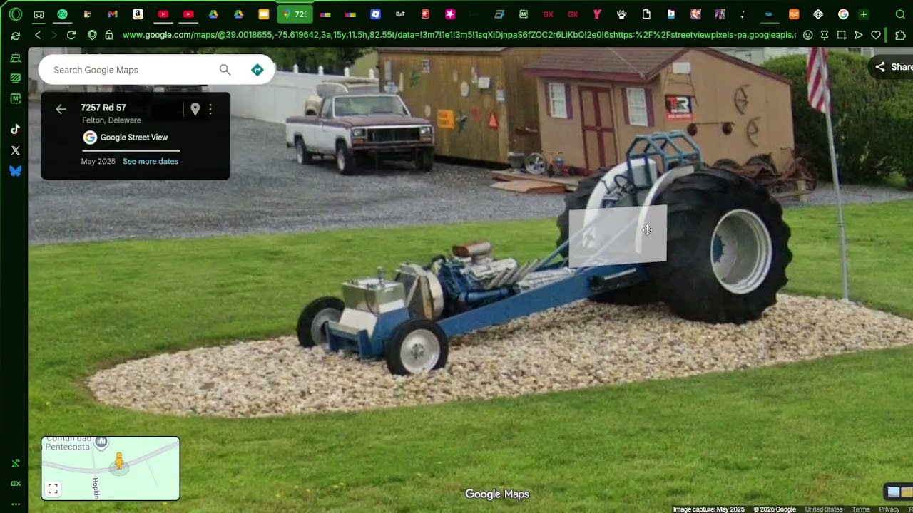Switch to the Gmail tab
The image size is (913, 513).
(x=113, y=14)
